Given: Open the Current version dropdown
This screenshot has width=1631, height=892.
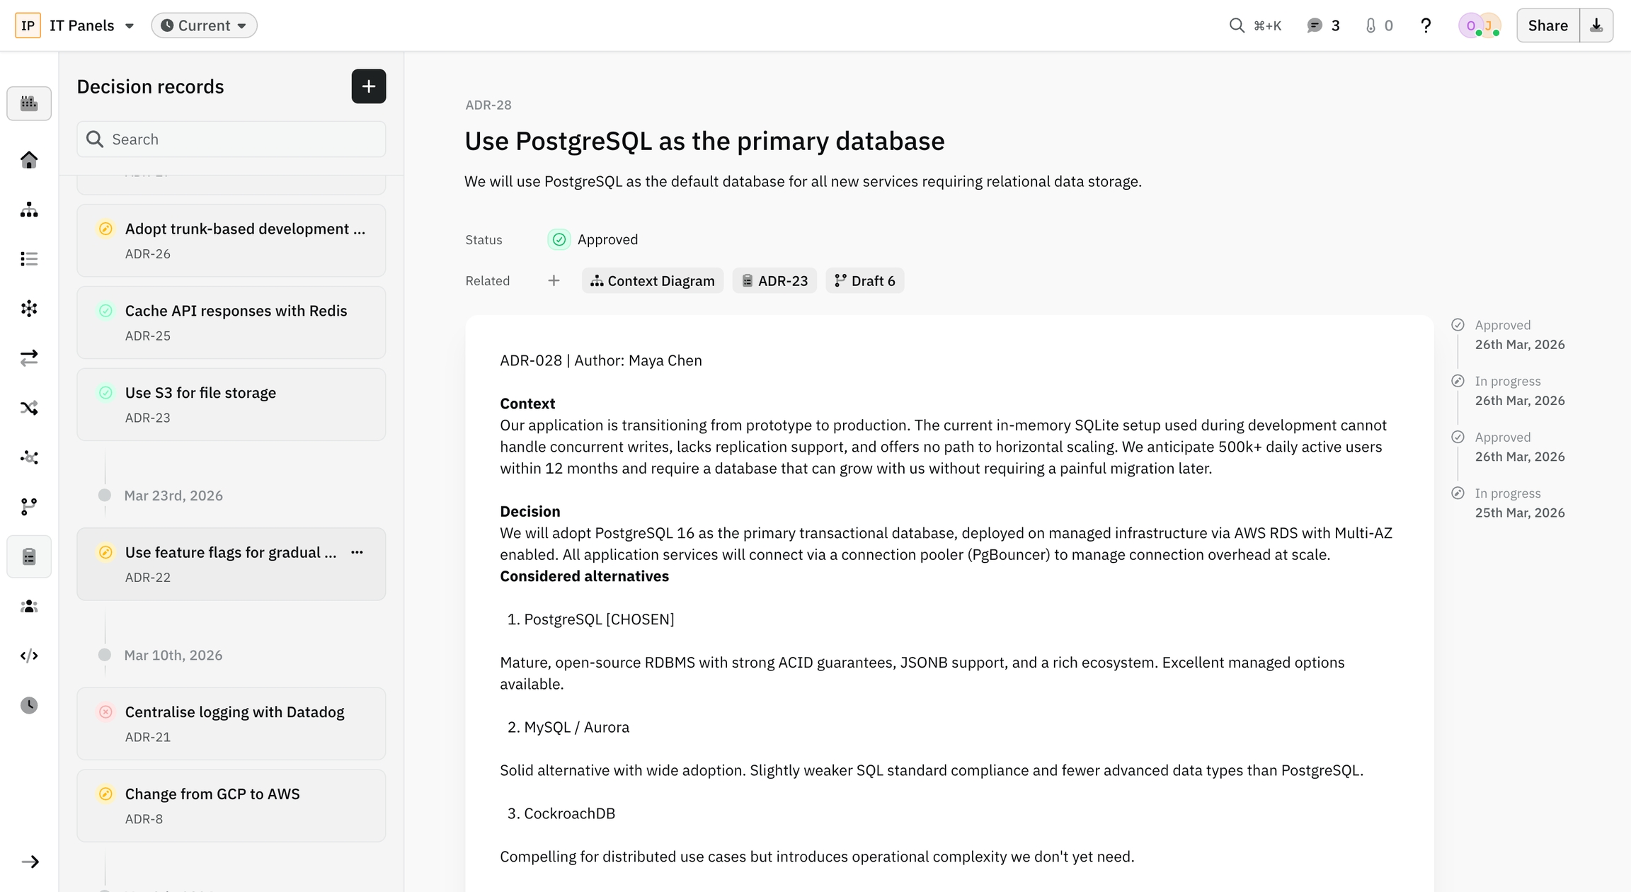Looking at the screenshot, I should tap(204, 25).
